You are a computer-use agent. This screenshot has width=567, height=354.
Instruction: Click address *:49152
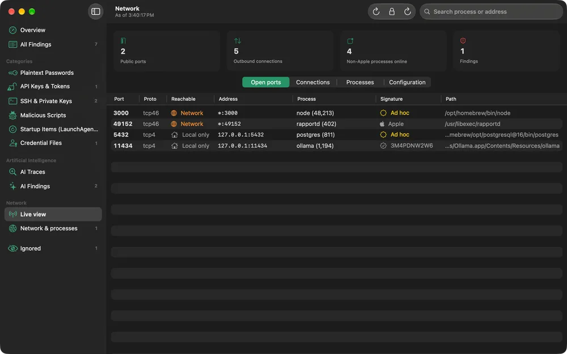229,124
